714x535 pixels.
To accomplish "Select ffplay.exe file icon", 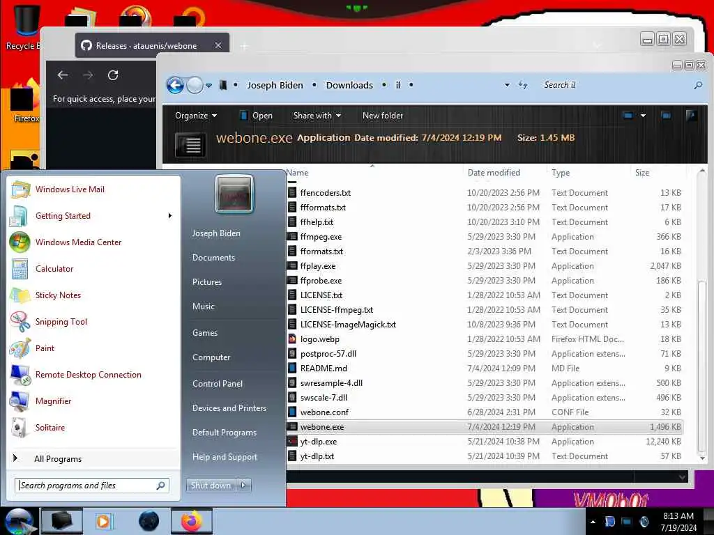I will pos(292,265).
